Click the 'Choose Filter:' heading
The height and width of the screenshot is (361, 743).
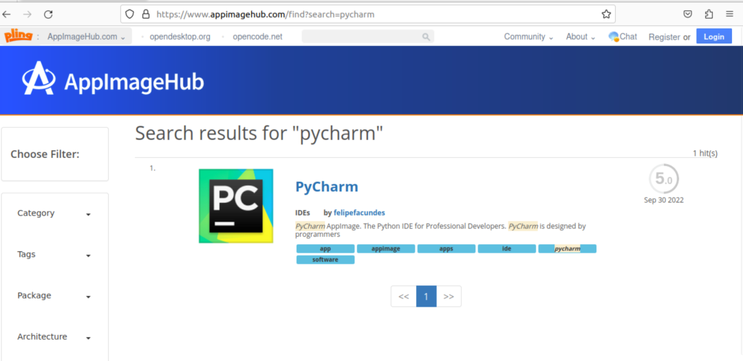tap(45, 154)
